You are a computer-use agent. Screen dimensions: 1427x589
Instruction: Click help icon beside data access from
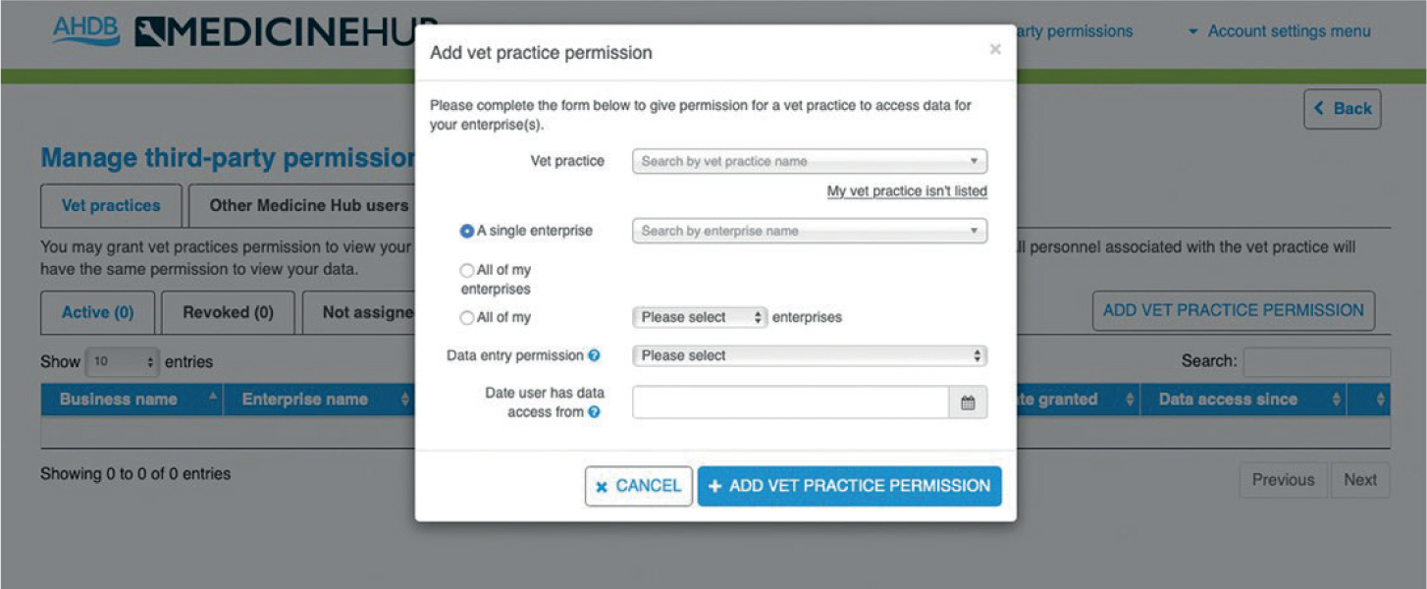click(x=594, y=412)
